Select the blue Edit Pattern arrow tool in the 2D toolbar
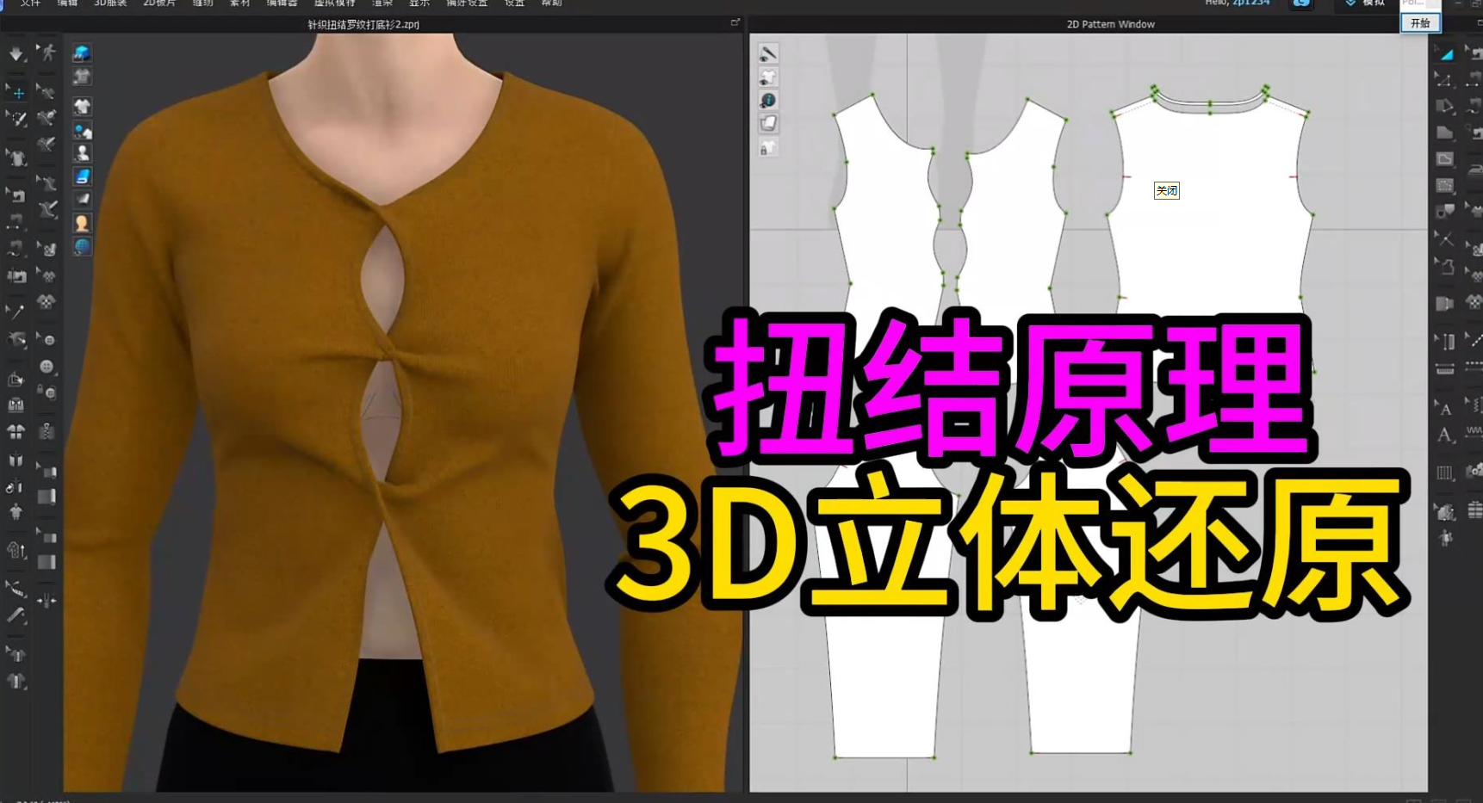This screenshot has height=803, width=1483. [x=1445, y=53]
